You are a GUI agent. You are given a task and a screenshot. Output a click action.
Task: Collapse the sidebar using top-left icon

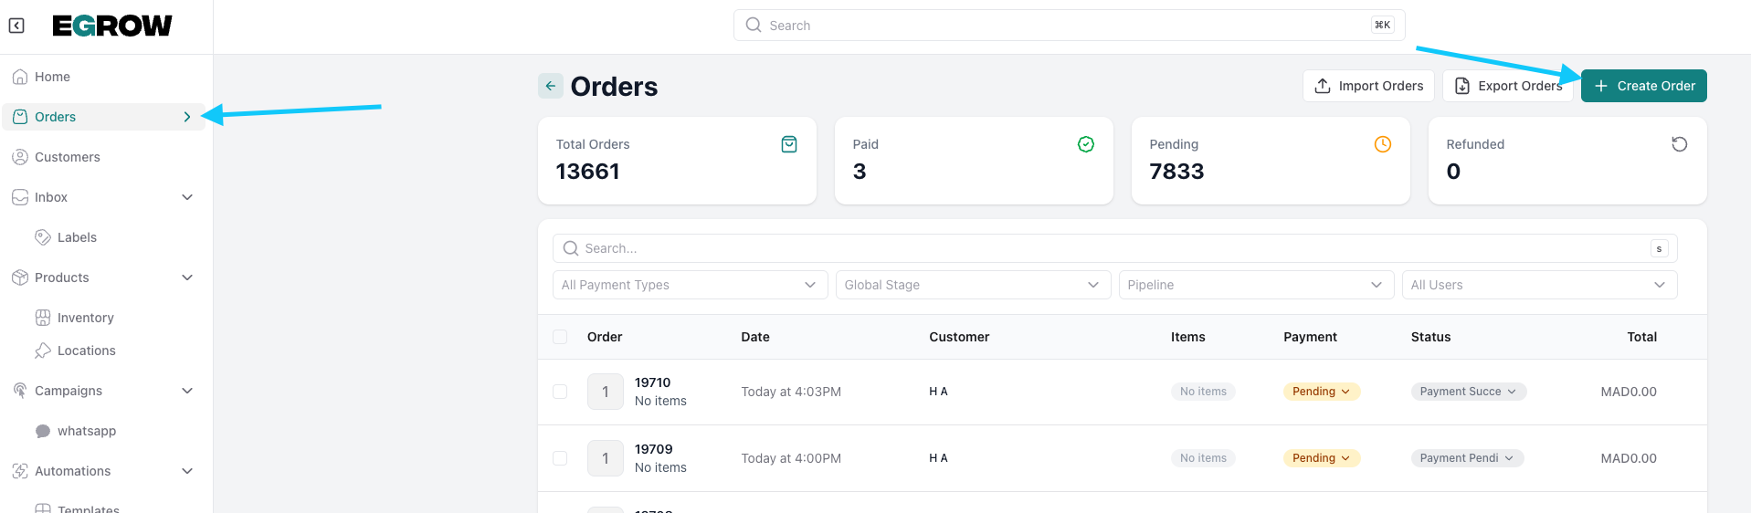pos(16,26)
